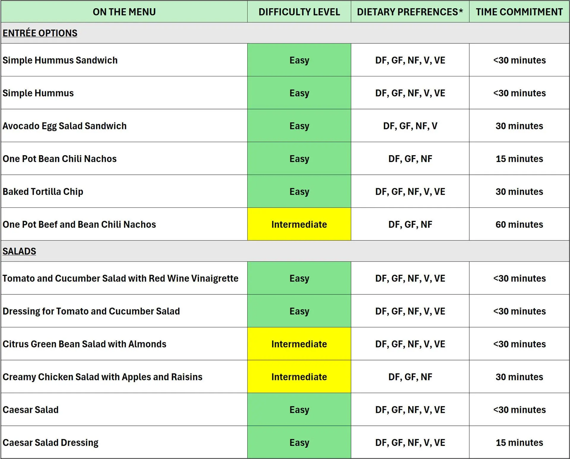This screenshot has width=570, height=459.
Task: Click <30 minutes for Simple Hummus Sandwich
Action: pos(519,60)
